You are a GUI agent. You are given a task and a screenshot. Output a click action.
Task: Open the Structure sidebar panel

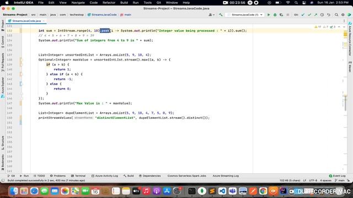coord(3,142)
